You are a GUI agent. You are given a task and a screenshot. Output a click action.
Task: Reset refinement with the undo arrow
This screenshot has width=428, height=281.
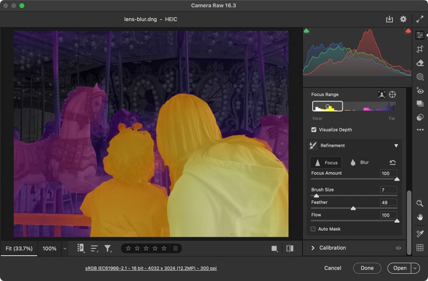coord(393,163)
